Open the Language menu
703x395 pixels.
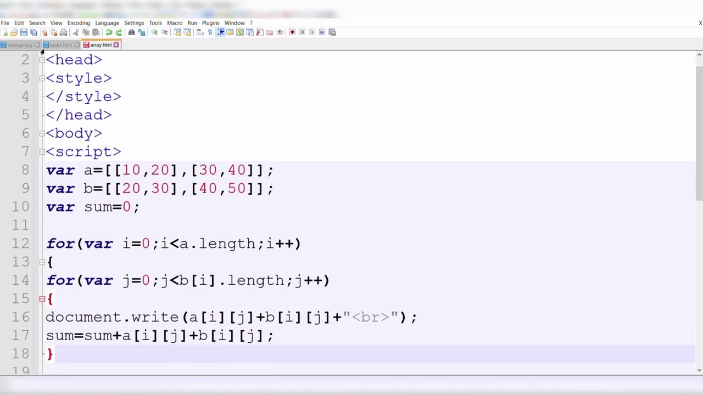point(107,23)
